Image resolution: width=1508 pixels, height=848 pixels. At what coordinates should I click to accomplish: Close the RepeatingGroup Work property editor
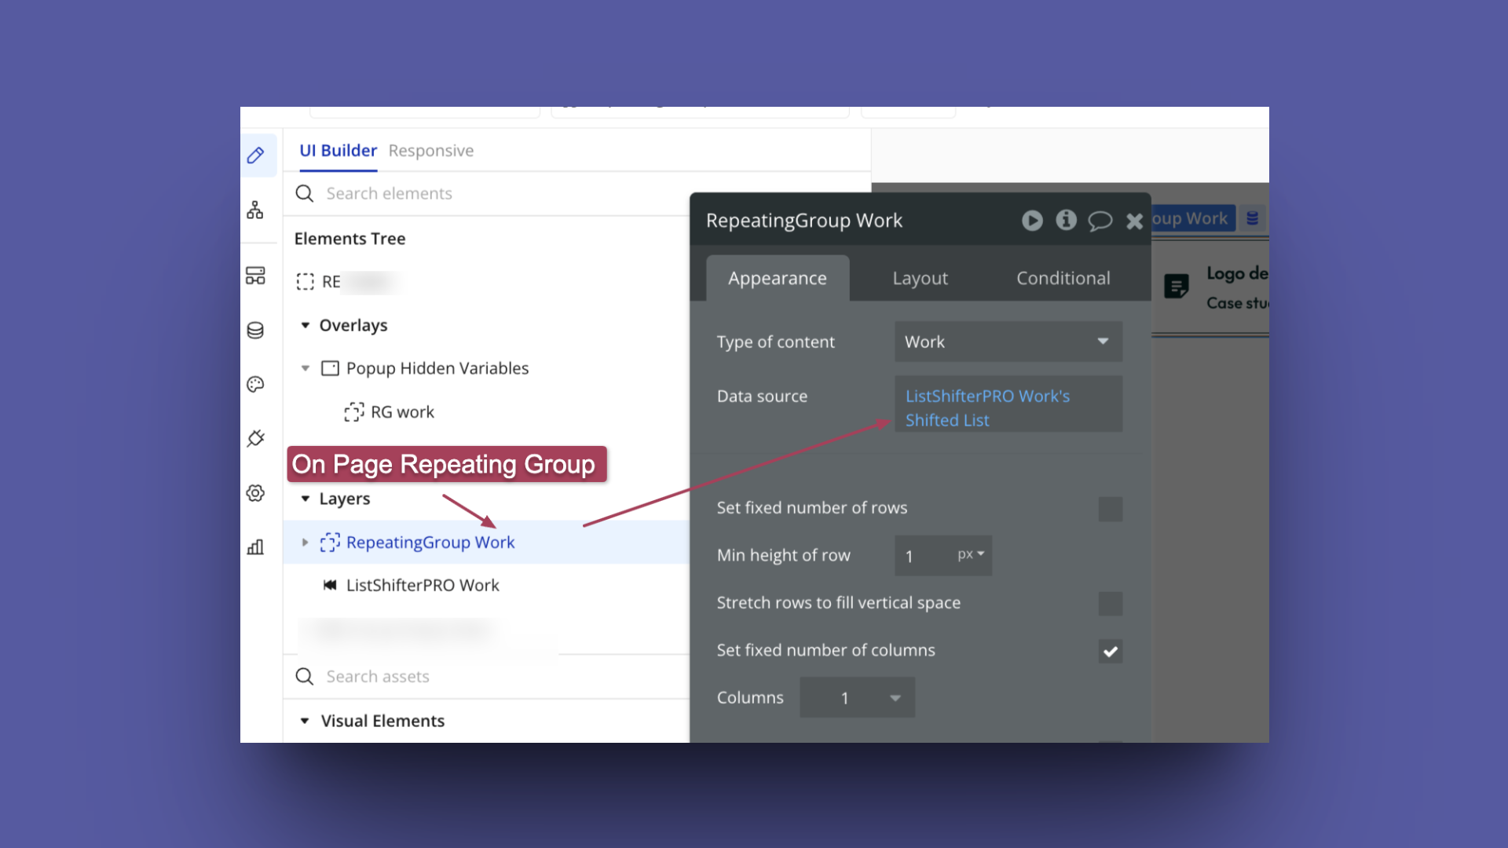tap(1134, 221)
